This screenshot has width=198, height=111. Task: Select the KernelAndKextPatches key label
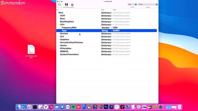pos(71,43)
